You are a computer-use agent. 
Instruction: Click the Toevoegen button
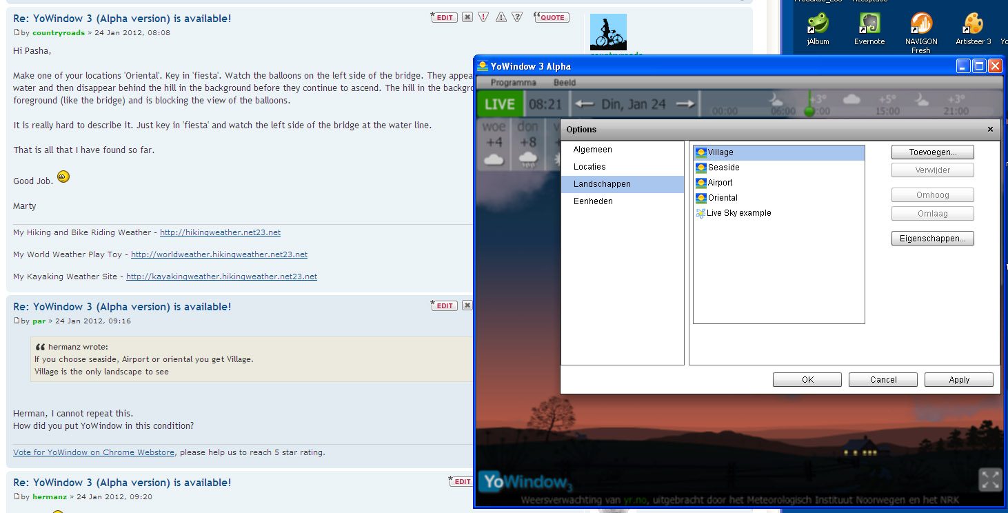[932, 152]
